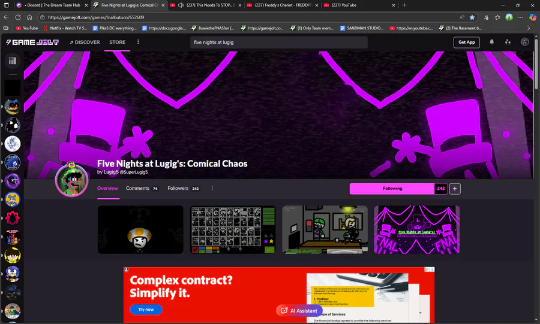Switch to the Comments tab
This screenshot has height=324, width=540.
[x=142, y=188]
